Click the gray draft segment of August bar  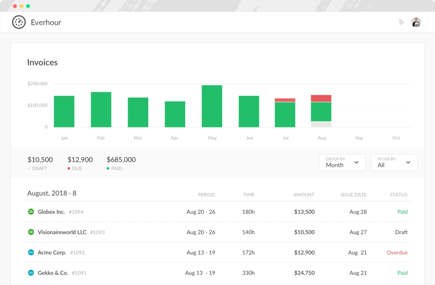pyautogui.click(x=321, y=124)
